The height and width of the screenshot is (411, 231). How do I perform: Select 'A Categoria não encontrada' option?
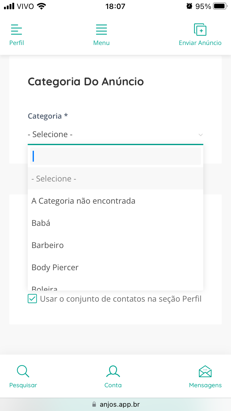(115, 201)
